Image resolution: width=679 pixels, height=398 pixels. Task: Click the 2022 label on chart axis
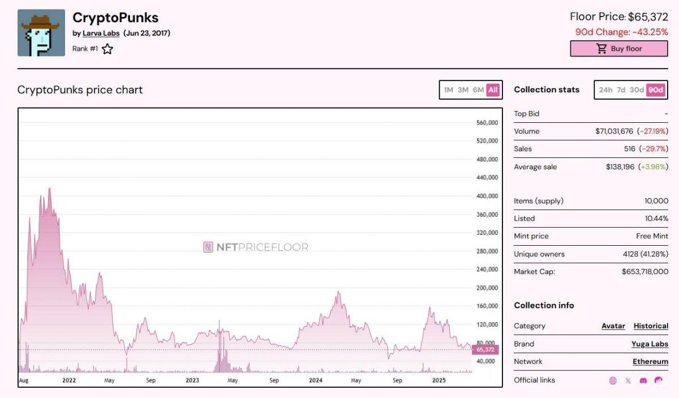(x=69, y=380)
